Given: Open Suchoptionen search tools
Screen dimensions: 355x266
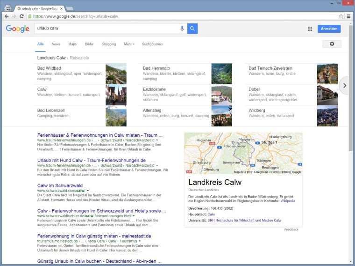Looking at the screenshot, I should coord(152,44).
